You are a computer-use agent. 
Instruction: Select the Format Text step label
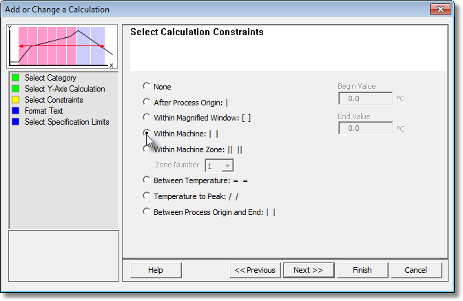pyautogui.click(x=43, y=111)
